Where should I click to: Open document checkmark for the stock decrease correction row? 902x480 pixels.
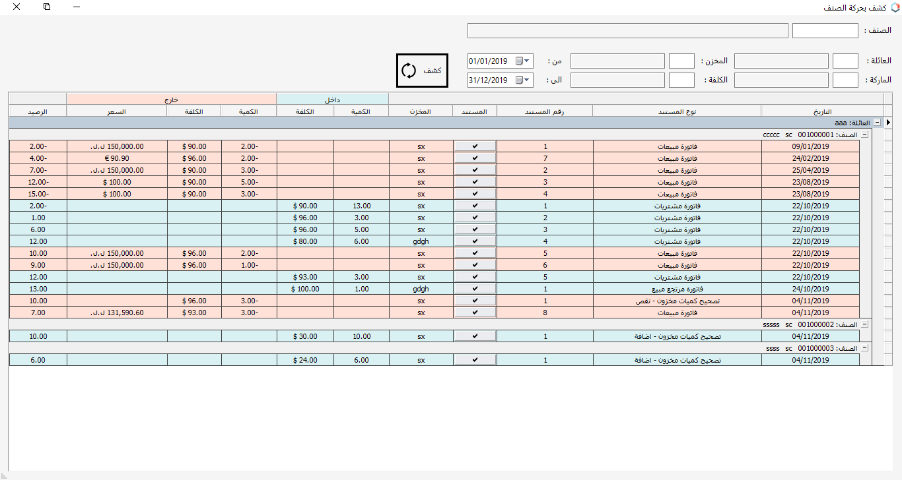point(475,301)
